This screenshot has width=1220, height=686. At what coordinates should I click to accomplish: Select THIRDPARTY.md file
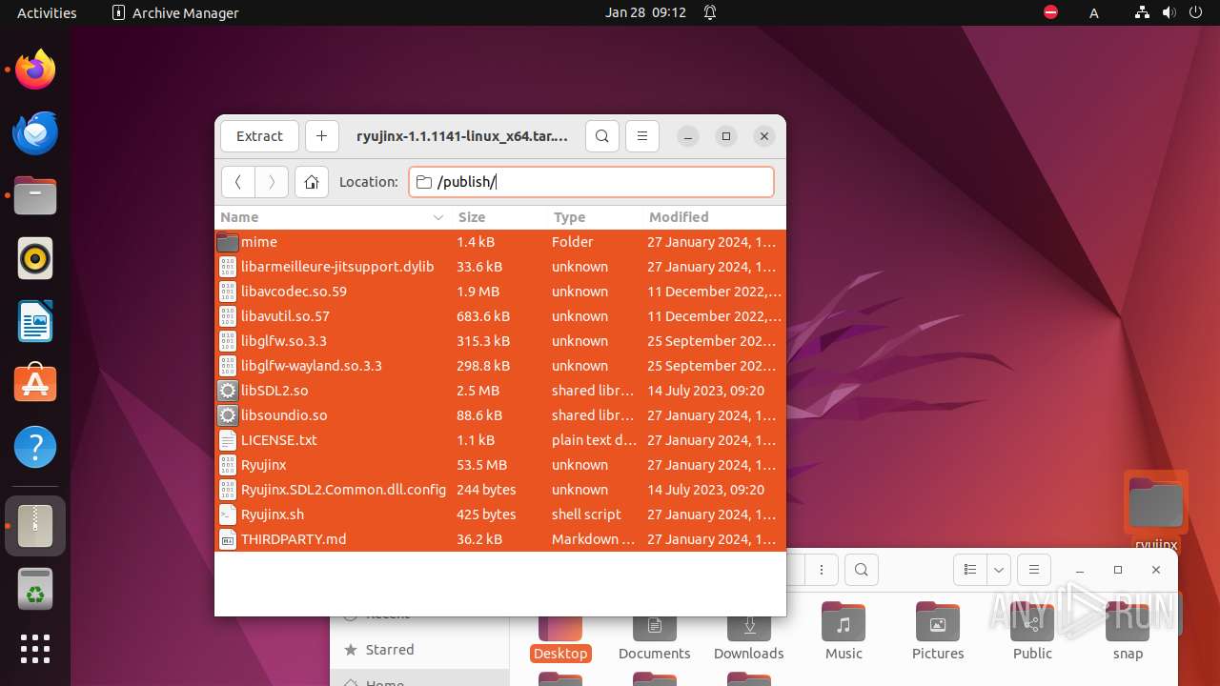500,539
